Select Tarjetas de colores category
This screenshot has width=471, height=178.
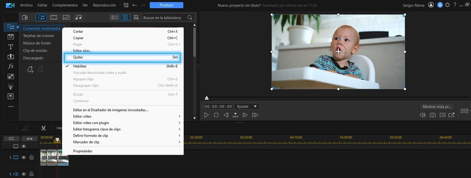pyautogui.click(x=39, y=36)
